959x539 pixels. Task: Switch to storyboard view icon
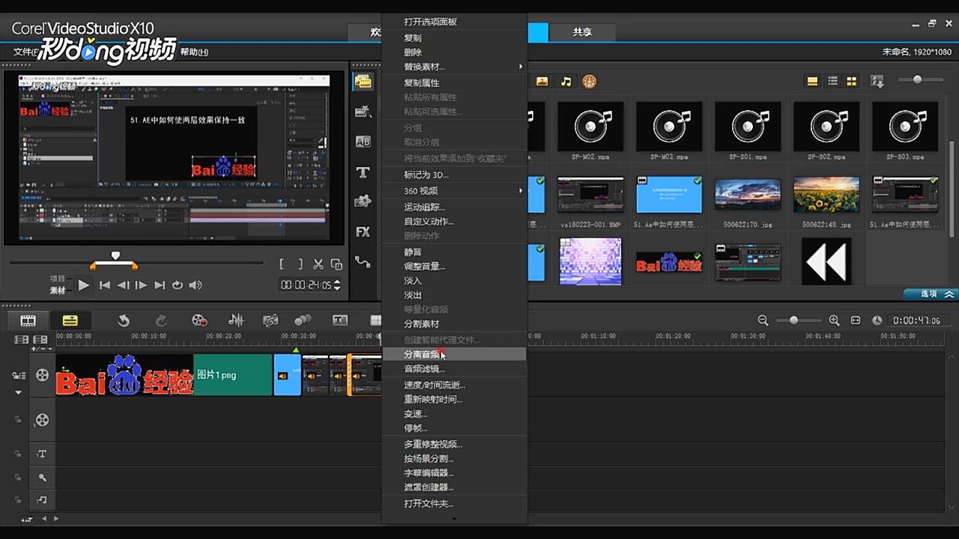28,320
